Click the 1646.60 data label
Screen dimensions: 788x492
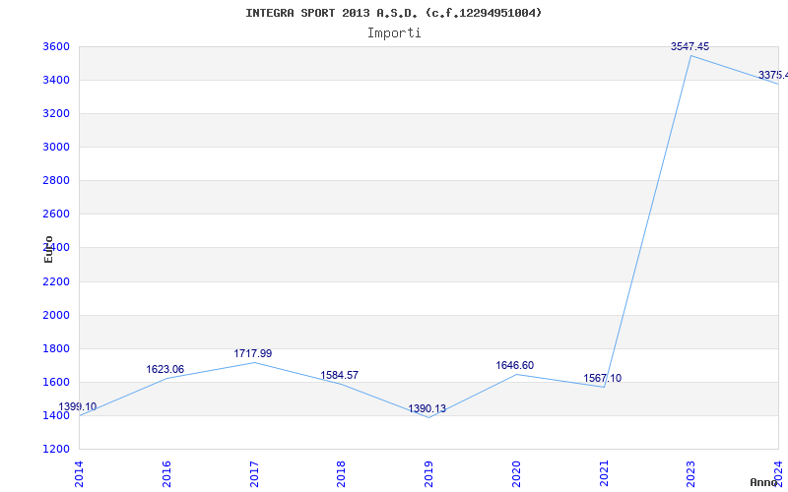(514, 365)
